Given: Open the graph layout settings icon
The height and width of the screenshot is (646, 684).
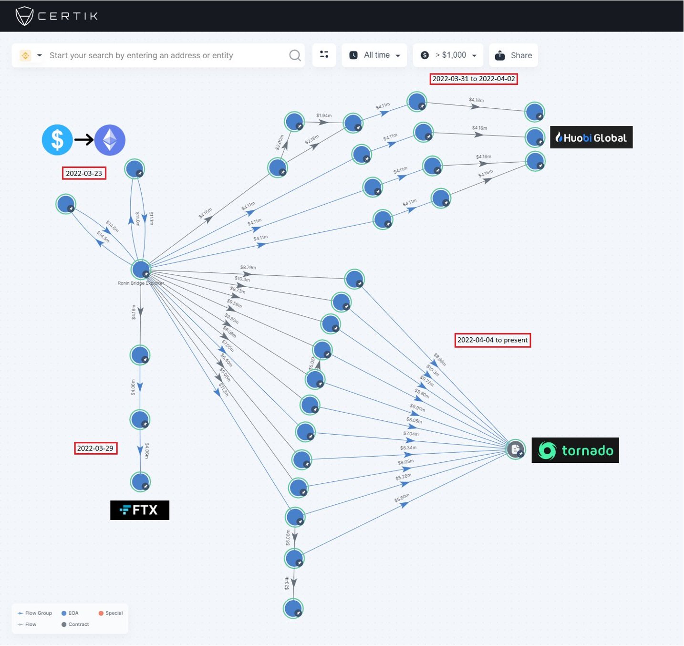Looking at the screenshot, I should pyautogui.click(x=324, y=55).
